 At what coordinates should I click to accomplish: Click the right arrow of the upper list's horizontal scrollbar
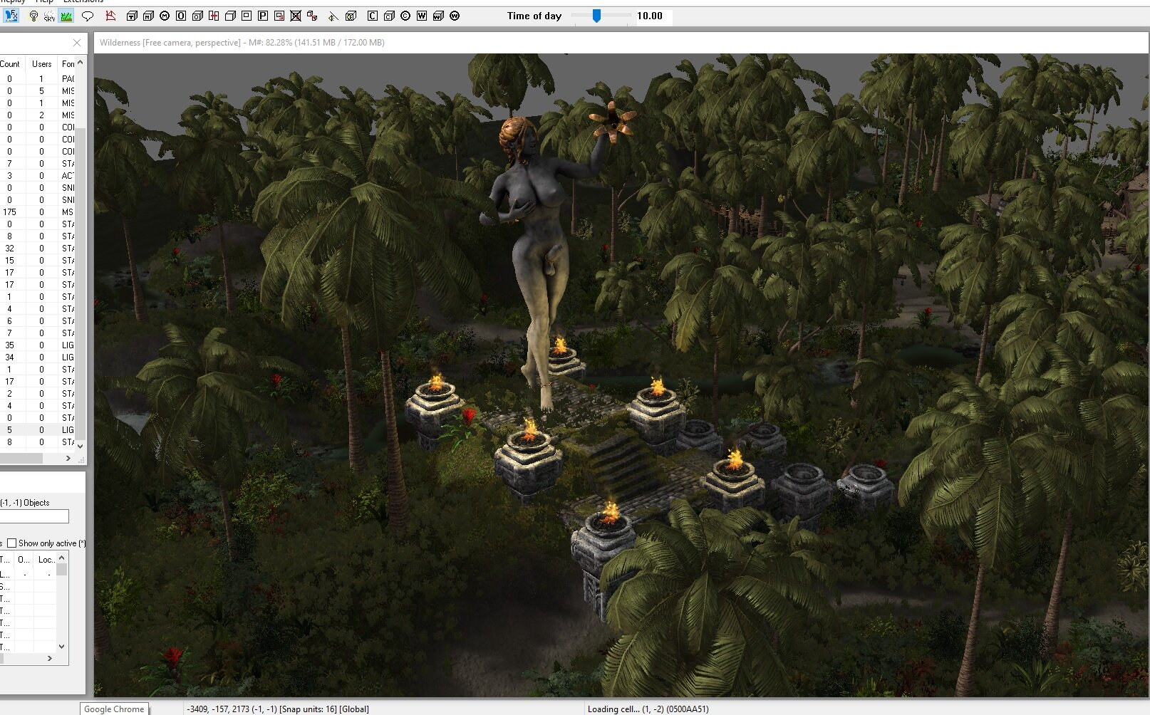68,458
